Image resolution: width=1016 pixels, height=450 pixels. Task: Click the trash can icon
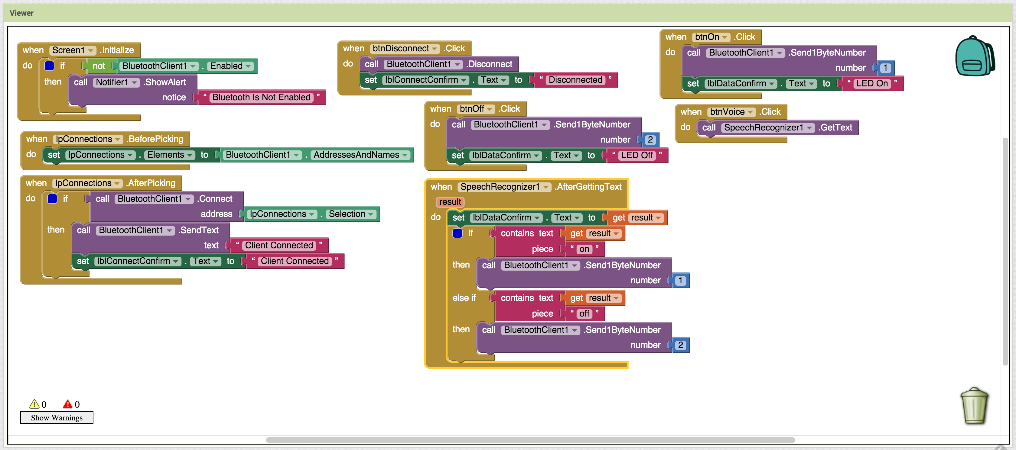(974, 406)
